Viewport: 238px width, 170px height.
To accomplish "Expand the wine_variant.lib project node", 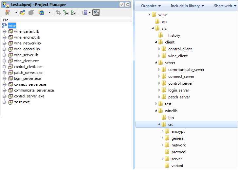I will tap(4, 32).
